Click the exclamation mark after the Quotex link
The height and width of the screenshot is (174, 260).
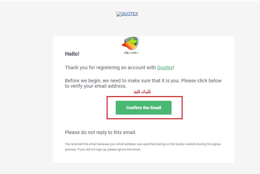[174, 68]
